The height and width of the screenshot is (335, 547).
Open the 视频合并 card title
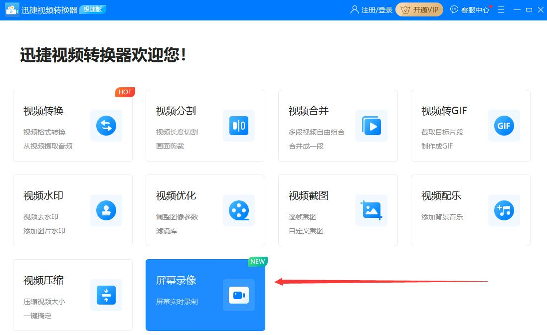pyautogui.click(x=308, y=111)
